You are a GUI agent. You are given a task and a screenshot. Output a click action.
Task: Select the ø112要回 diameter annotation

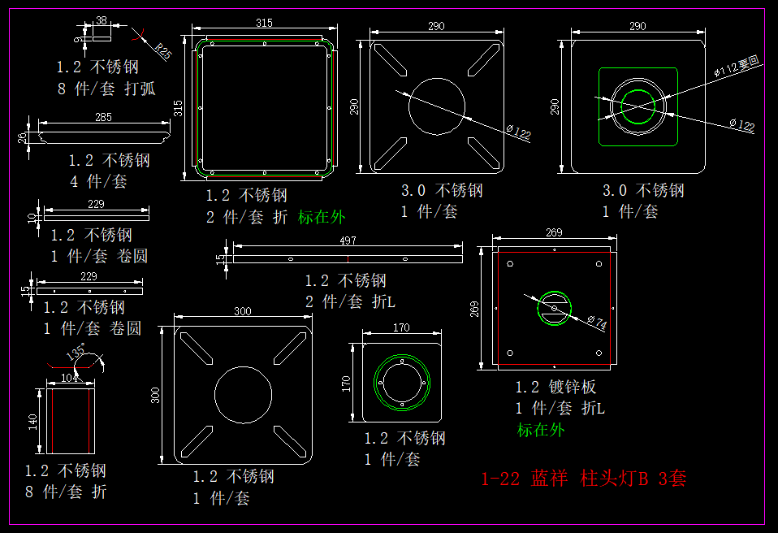[737, 65]
